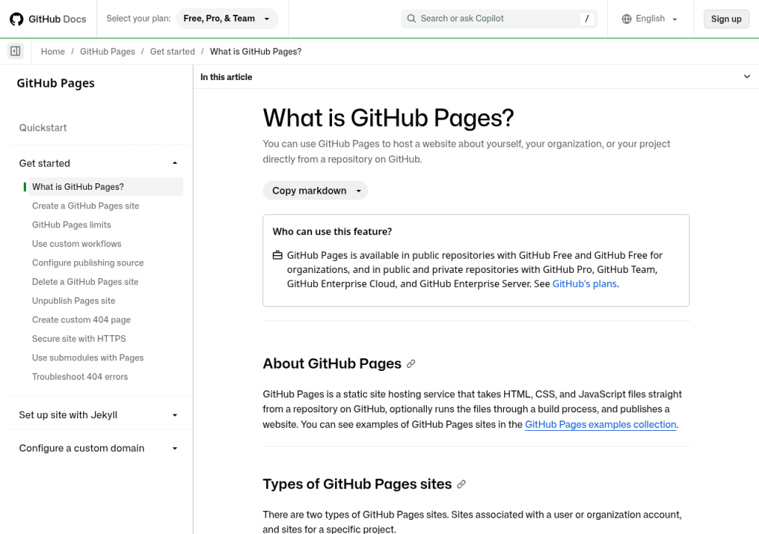Open GitHub Pages limits page
759x534 pixels.
pyautogui.click(x=72, y=225)
